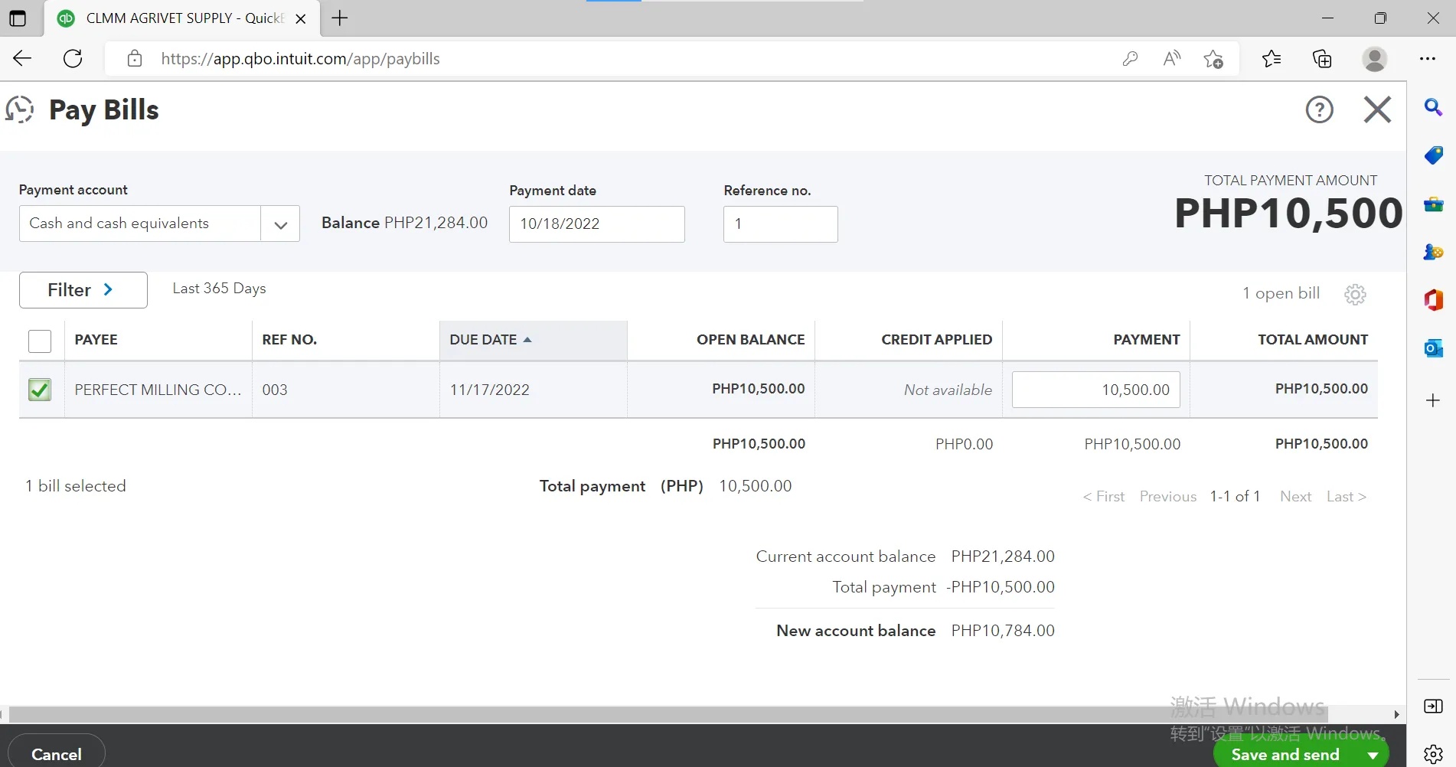Image resolution: width=1456 pixels, height=767 pixels.
Task: Edit the Payment date field
Action: click(x=597, y=224)
